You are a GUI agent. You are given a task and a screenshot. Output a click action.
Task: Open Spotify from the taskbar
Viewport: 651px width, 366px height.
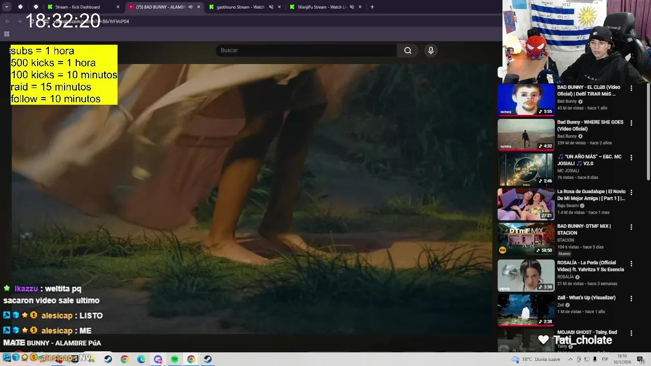(174, 359)
